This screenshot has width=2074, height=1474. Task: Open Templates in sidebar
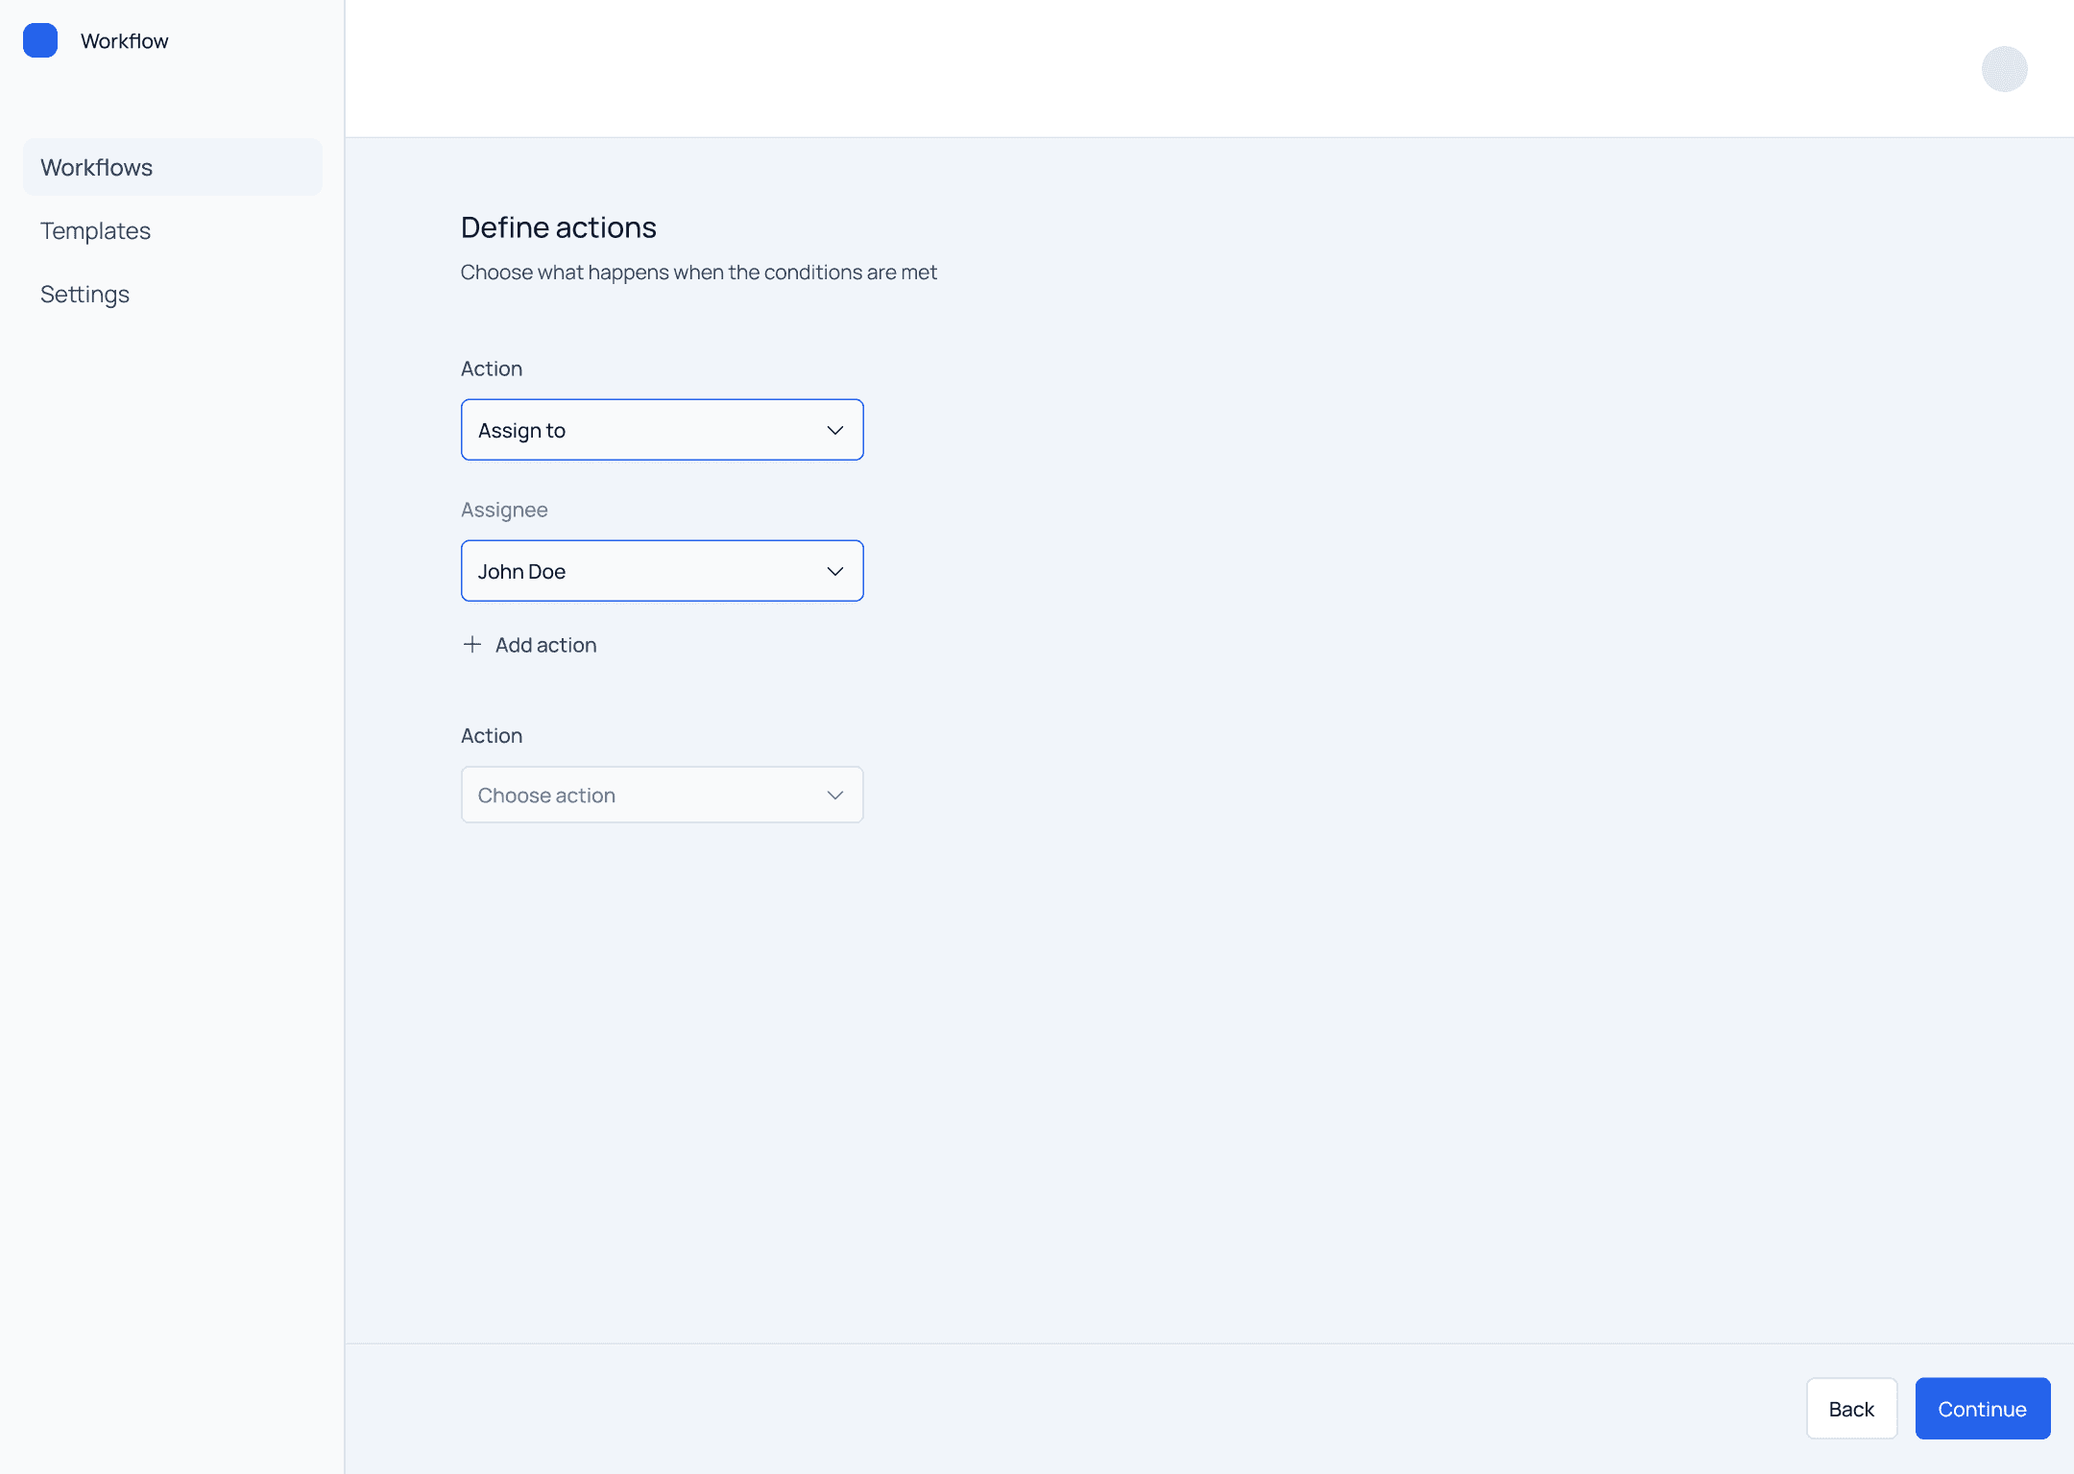[x=95, y=230]
